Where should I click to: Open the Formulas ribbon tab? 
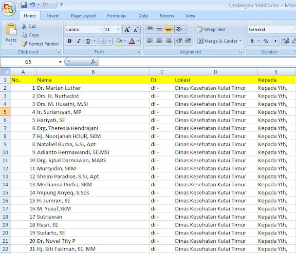(117, 16)
